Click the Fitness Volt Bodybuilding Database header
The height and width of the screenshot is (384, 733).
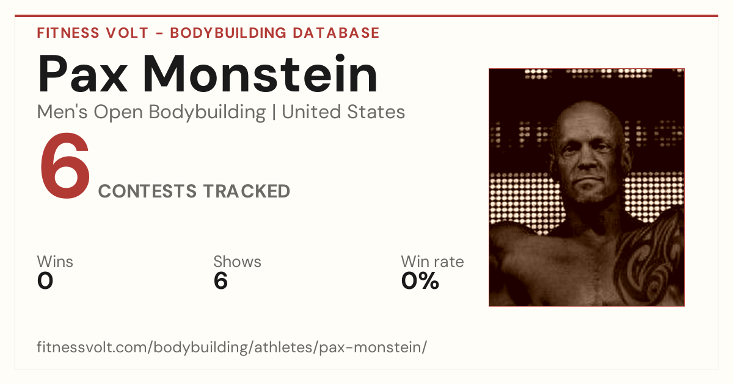coord(208,33)
